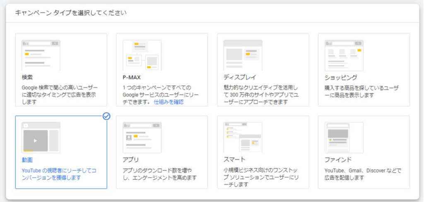
Task: Click the 動画 video player illustration
Action: click(41, 138)
